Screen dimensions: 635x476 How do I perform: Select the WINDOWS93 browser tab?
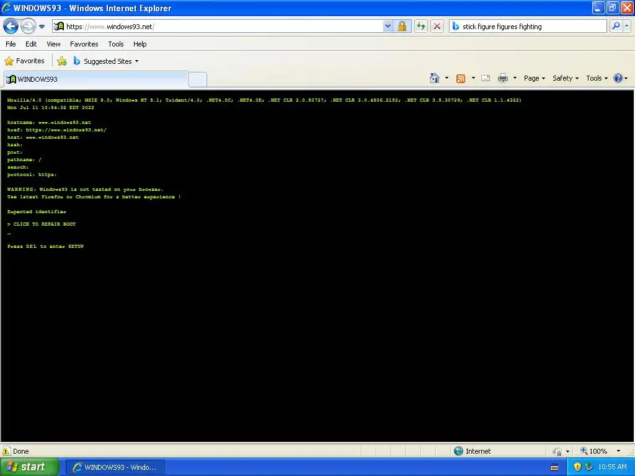click(96, 79)
